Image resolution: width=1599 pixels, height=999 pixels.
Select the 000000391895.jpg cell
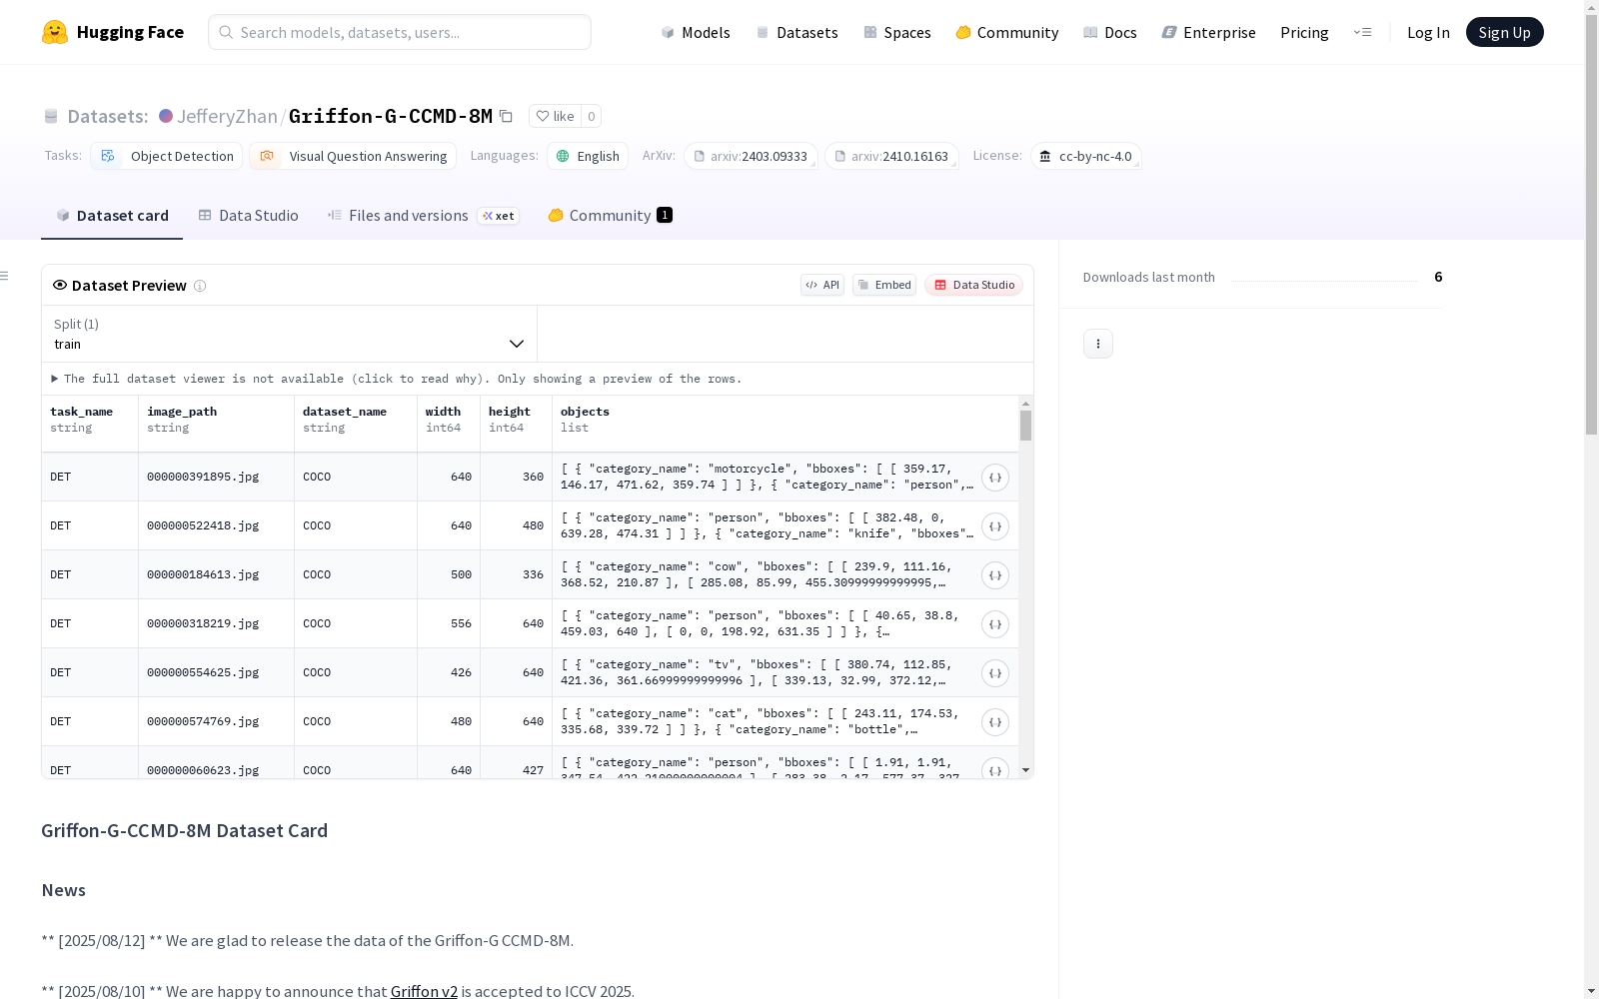(x=216, y=478)
